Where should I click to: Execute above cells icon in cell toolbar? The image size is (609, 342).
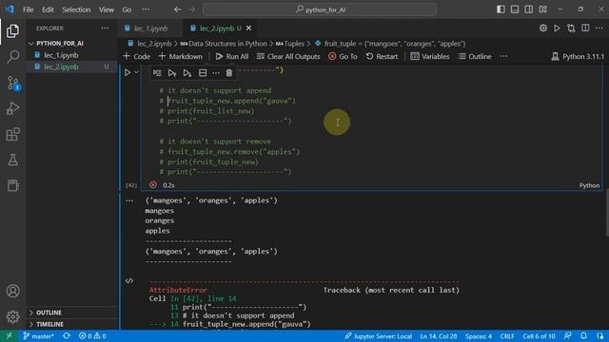point(172,73)
